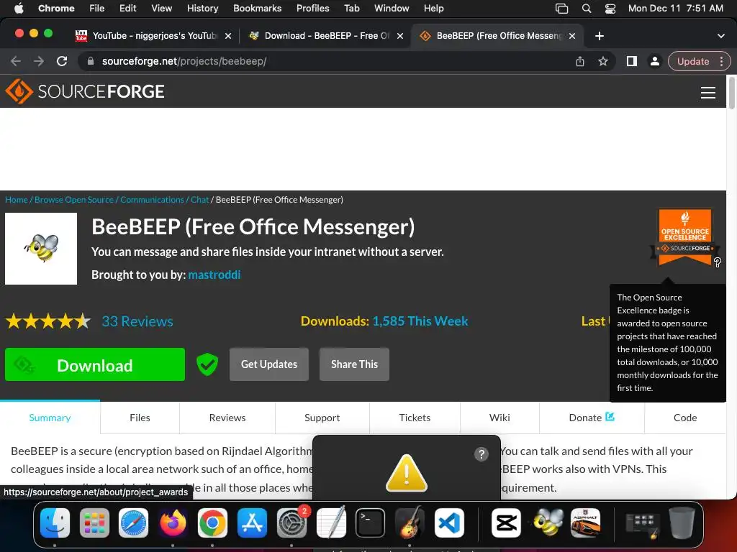Screen dimensions: 737x552
Task: Switch to the YouTube browser tab
Action: coord(154,36)
